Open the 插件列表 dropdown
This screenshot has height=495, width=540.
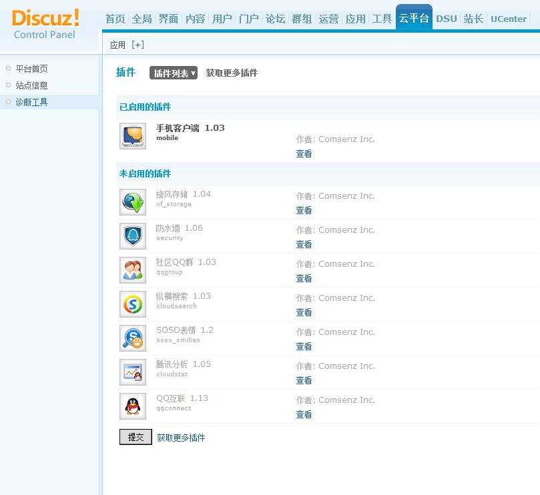coord(174,73)
